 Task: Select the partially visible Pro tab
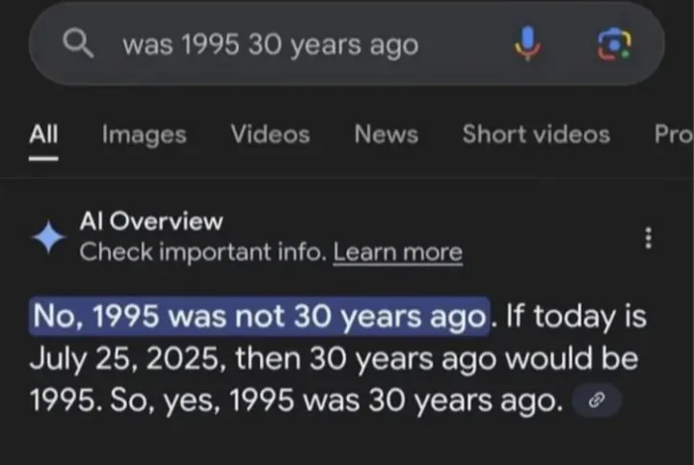tap(674, 134)
